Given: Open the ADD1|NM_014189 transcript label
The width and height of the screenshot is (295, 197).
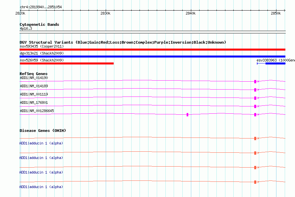Looking at the screenshot, I should [x=34, y=86].
